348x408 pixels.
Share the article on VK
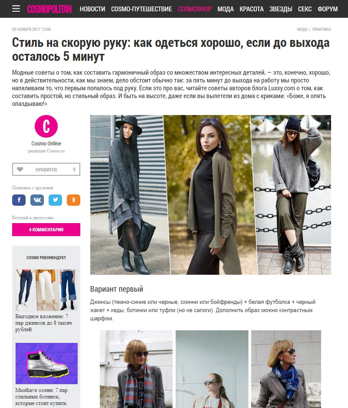coord(37,200)
